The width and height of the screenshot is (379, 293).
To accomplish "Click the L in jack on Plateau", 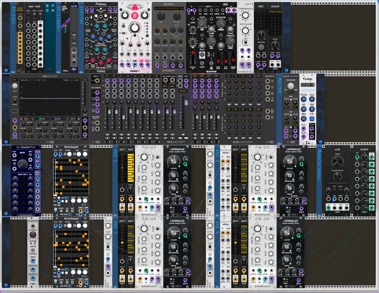I will pyautogui.click(x=87, y=10).
